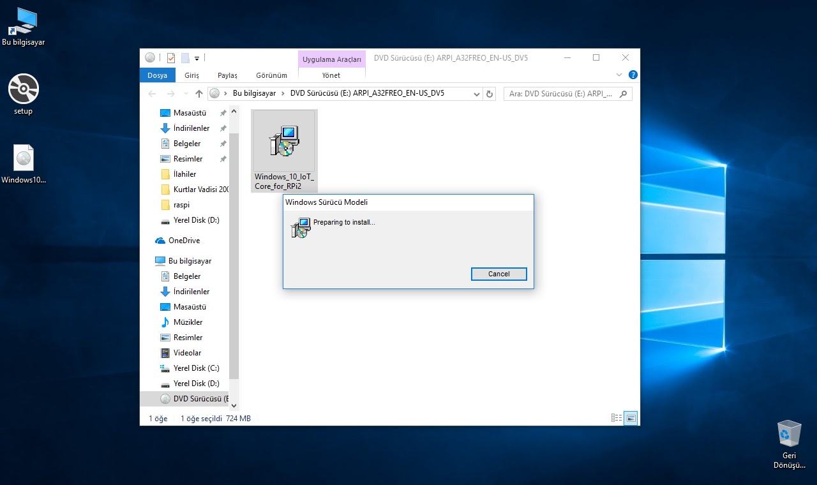Screen dimensions: 817x485
Task: Open the Customize Quick Access Toolbar dropdown
Action: (x=197, y=58)
